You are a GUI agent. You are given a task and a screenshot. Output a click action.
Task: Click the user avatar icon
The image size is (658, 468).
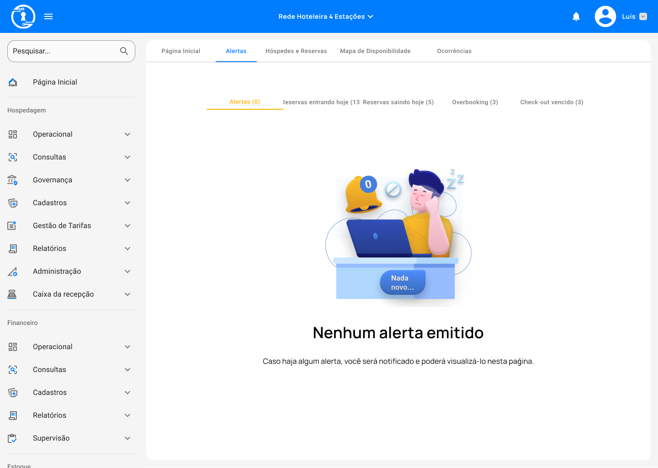tap(605, 16)
